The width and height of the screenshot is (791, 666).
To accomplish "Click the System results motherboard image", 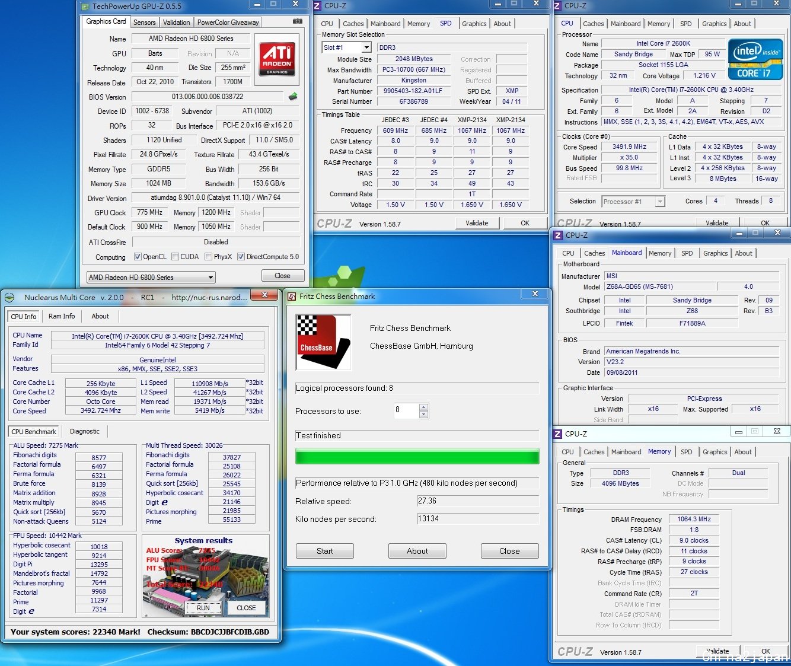I will (x=205, y=576).
